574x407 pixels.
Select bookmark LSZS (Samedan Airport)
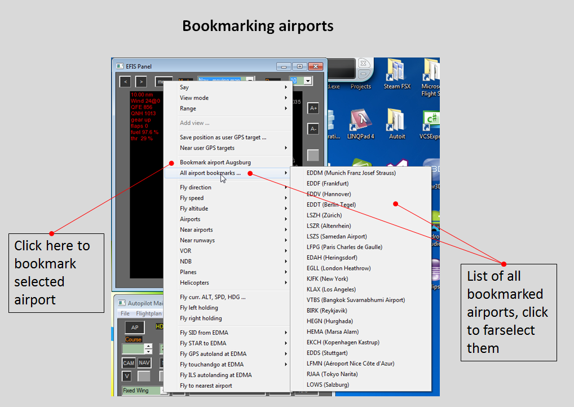click(x=360, y=236)
